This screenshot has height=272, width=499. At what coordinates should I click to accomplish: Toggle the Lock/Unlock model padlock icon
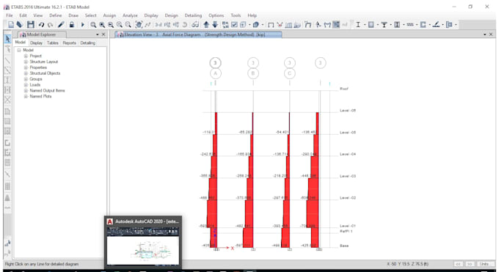coord(72,24)
